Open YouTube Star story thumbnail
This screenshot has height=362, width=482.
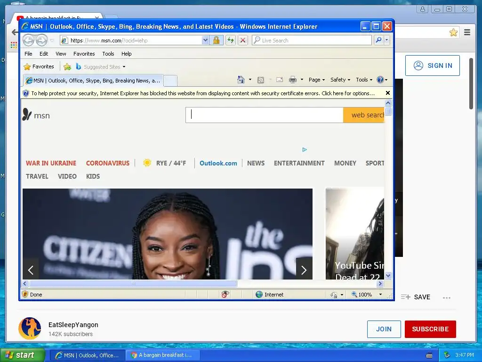355,233
